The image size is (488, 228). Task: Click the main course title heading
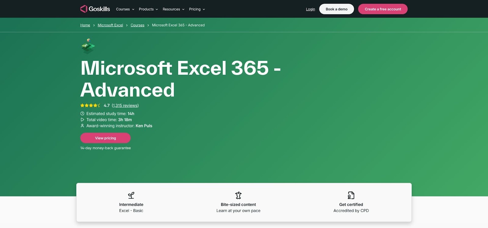coord(181,79)
